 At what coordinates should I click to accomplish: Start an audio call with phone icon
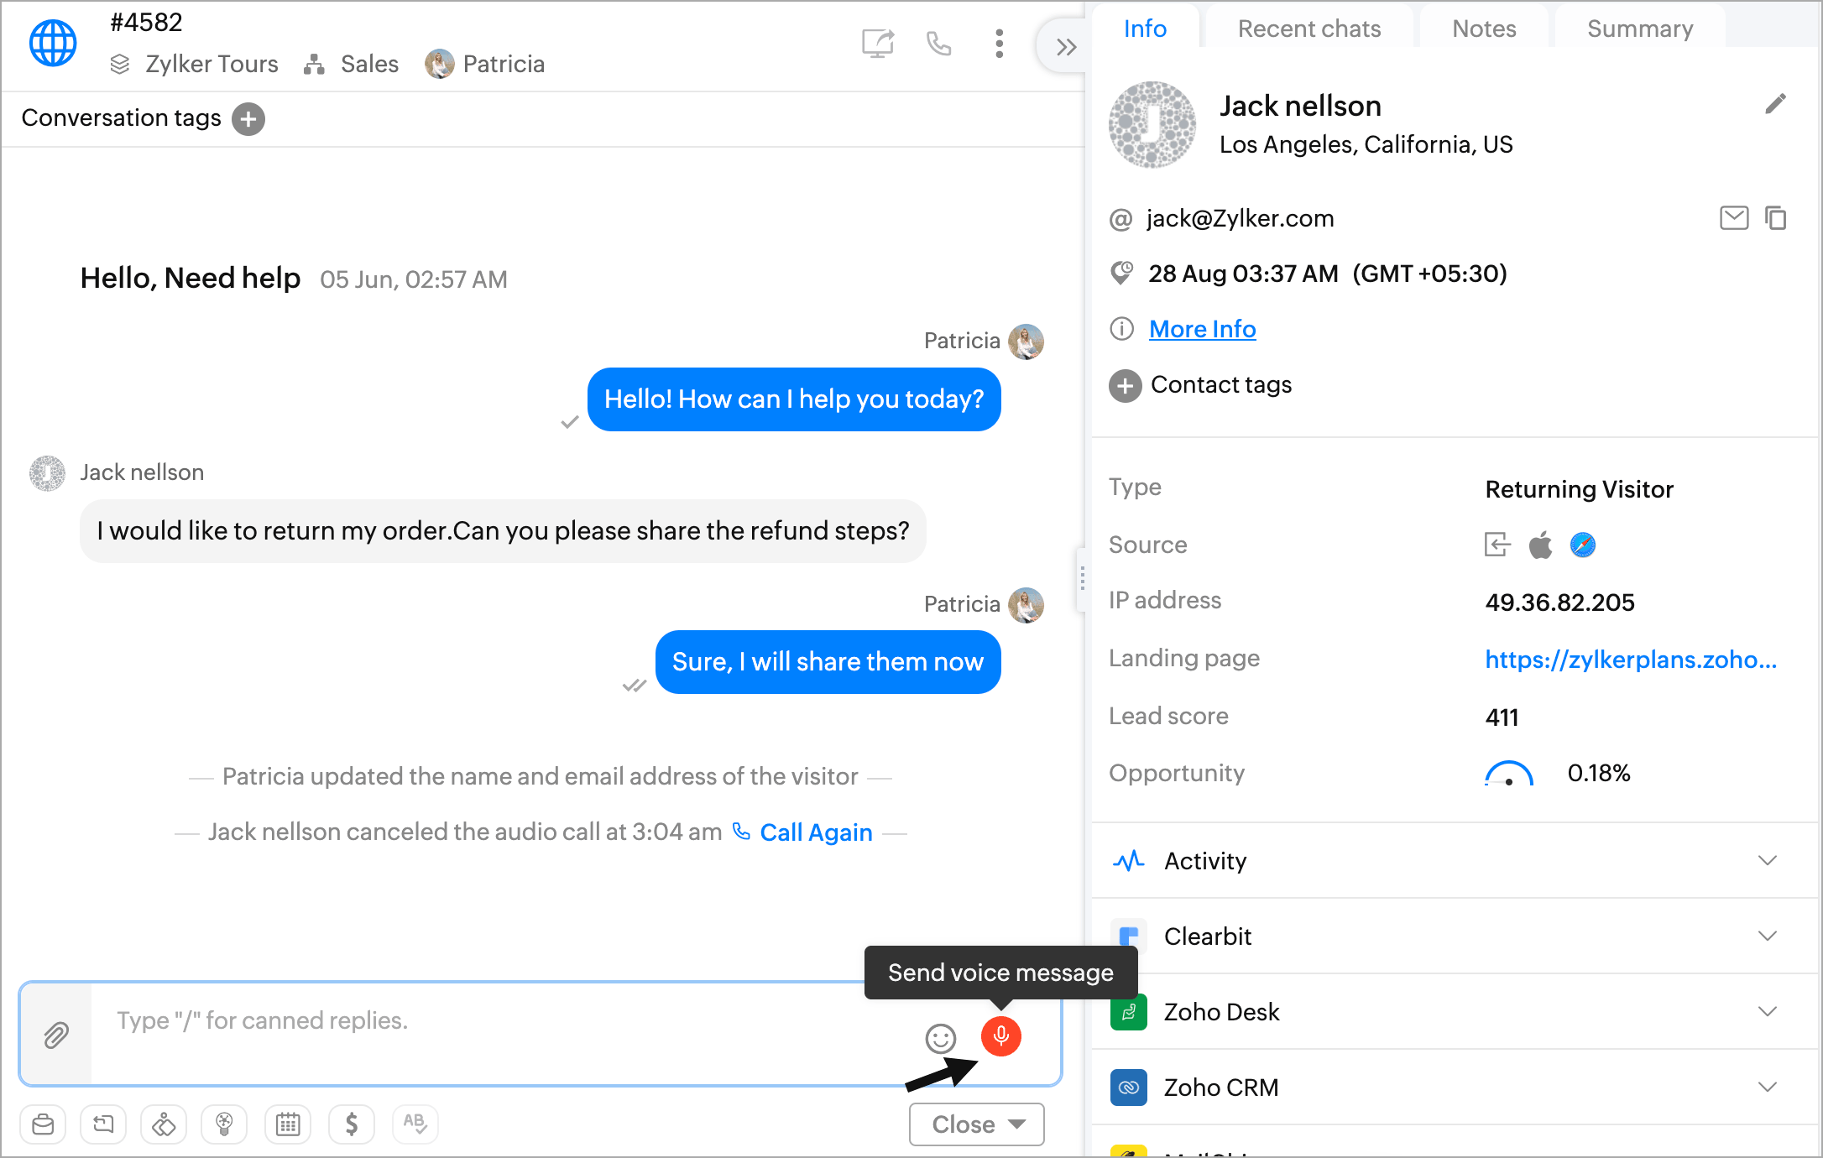tap(938, 44)
